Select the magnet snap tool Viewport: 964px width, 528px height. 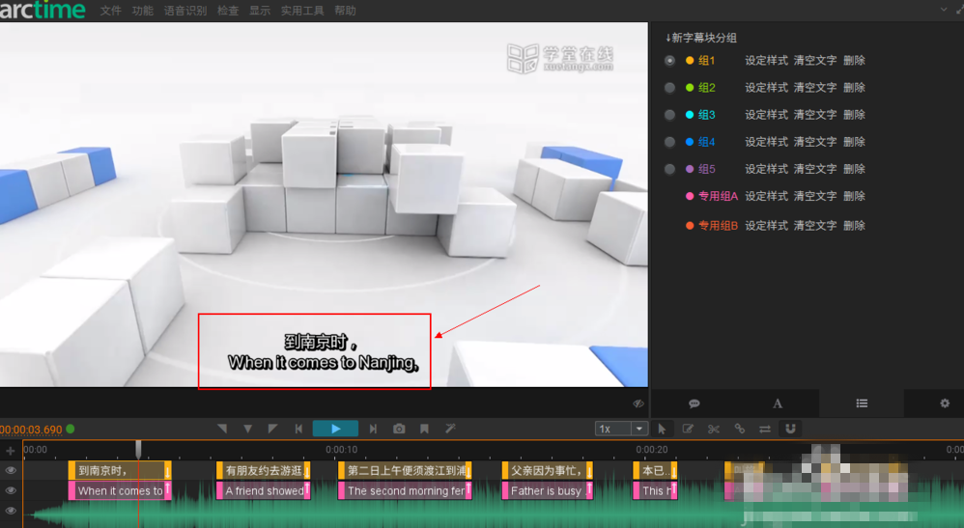[x=789, y=429]
